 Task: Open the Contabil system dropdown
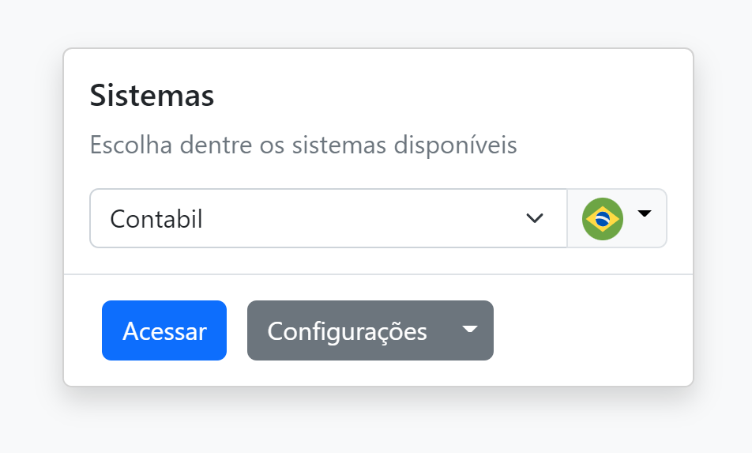[328, 218]
